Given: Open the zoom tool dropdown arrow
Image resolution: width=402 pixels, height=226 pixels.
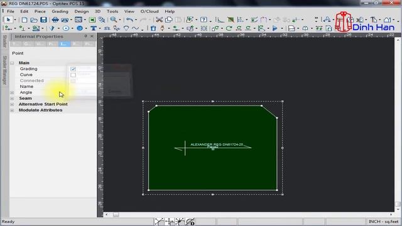Looking at the screenshot, I should 120,19.
